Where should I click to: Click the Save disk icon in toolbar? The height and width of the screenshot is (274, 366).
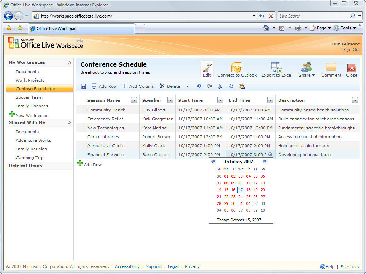coord(83,86)
